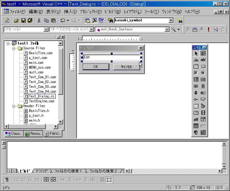Screen dimensions: 230x191
Task: Open the 編集(E) menu
Action: pyautogui.click(x=36, y=12)
